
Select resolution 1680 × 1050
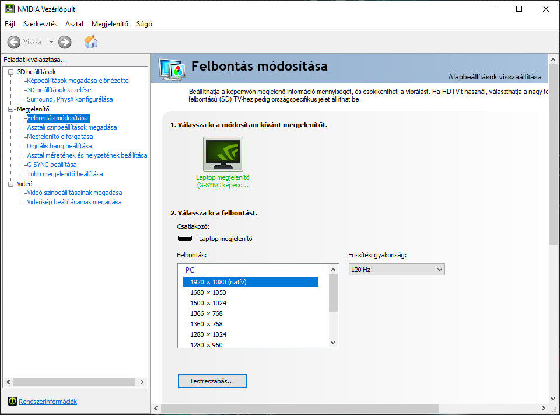pos(251,292)
